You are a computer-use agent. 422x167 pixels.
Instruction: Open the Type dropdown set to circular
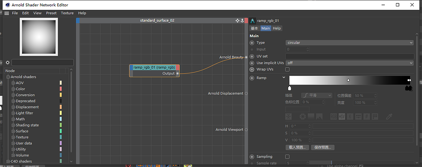coord(349,43)
